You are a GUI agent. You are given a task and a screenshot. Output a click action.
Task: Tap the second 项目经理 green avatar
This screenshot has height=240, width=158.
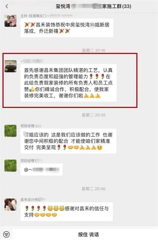tap(10, 165)
